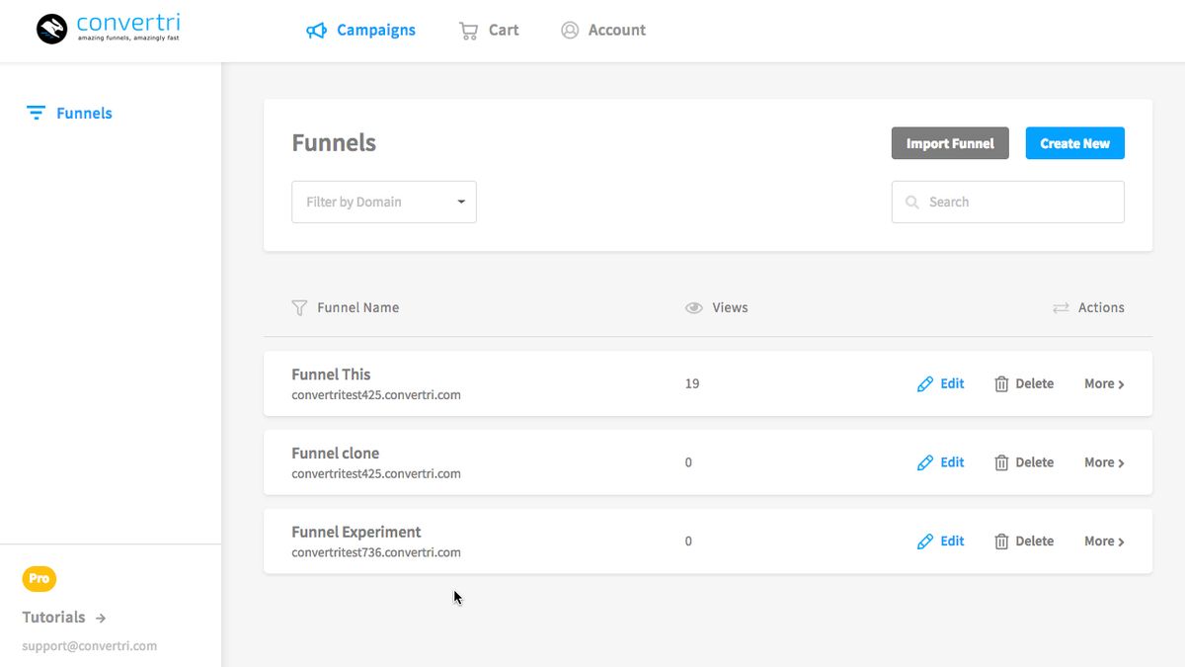
Task: Click the Create New button
Action: [x=1074, y=143]
